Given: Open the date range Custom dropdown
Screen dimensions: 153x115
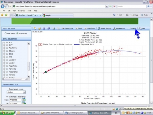Looking at the screenshot, I should 16,92.
